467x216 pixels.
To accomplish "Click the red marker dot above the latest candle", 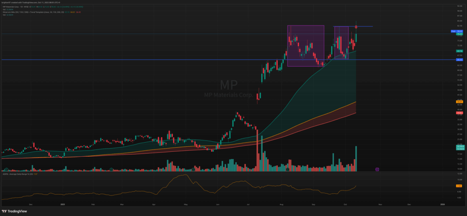I will [x=356, y=27].
